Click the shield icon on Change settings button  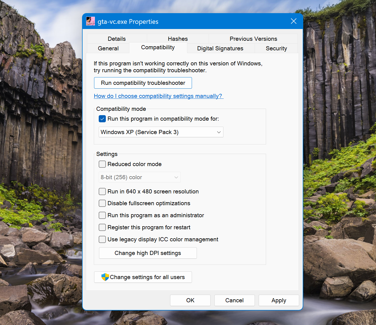coord(105,277)
